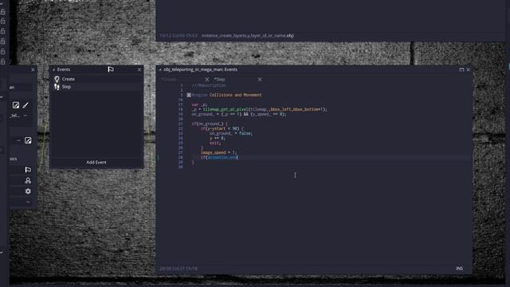The height and width of the screenshot is (287, 510).
Task: Open the Parent hierarchy icon
Action: click(28, 181)
